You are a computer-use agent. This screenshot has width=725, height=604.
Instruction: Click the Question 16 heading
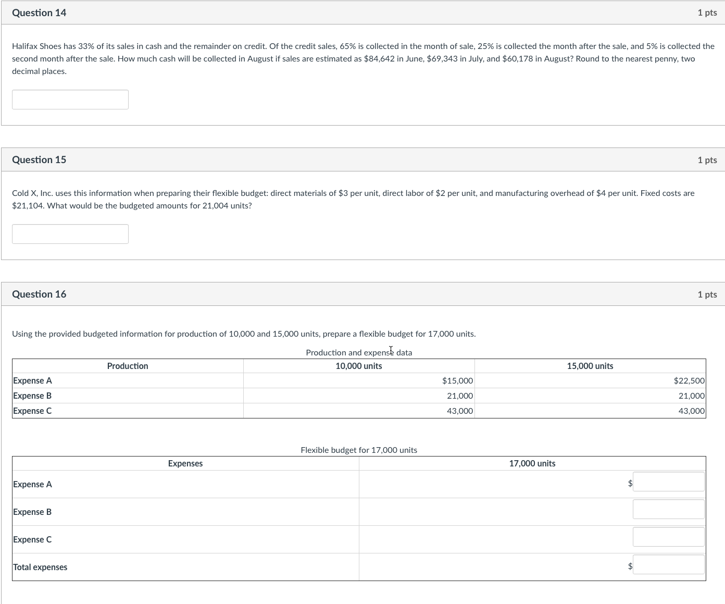coord(39,294)
